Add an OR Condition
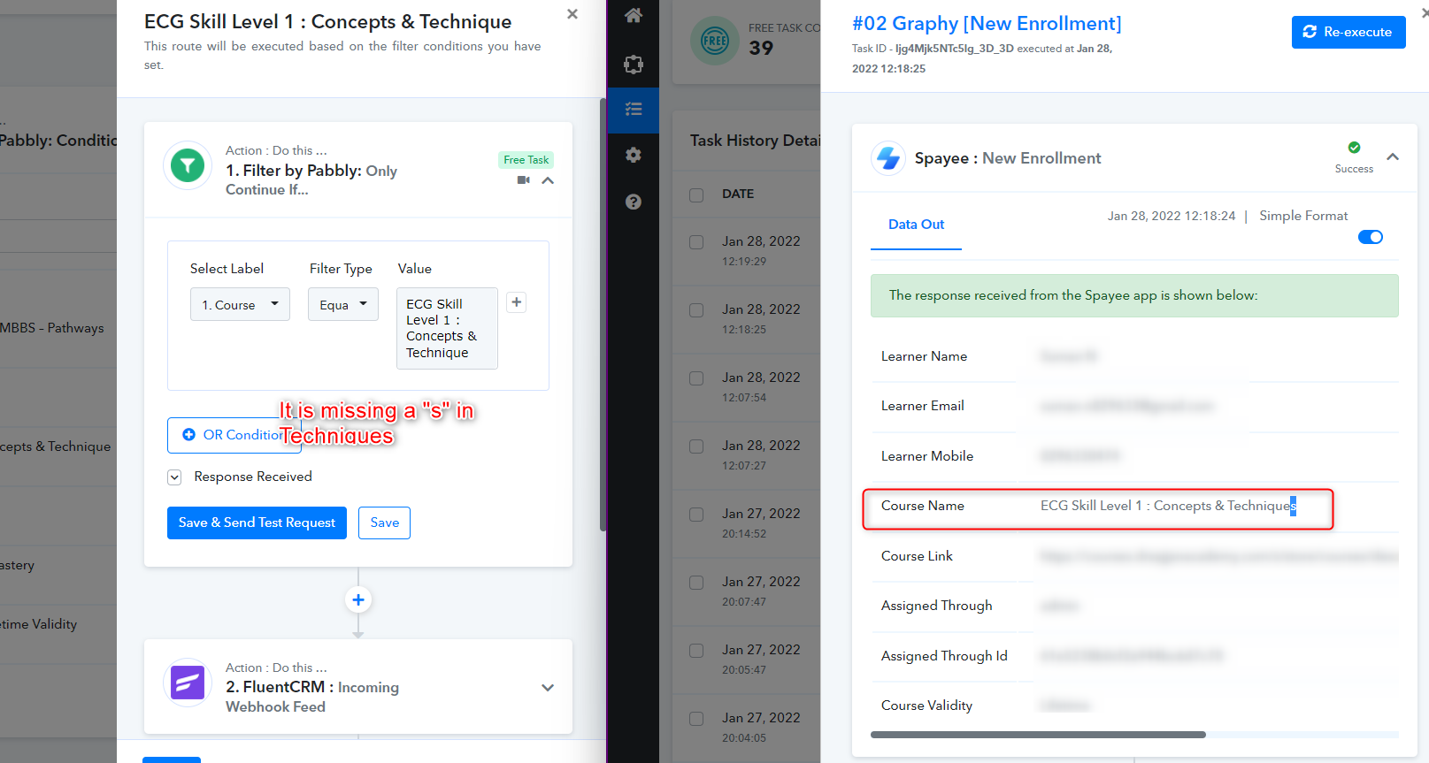The width and height of the screenshot is (1429, 763). [234, 435]
